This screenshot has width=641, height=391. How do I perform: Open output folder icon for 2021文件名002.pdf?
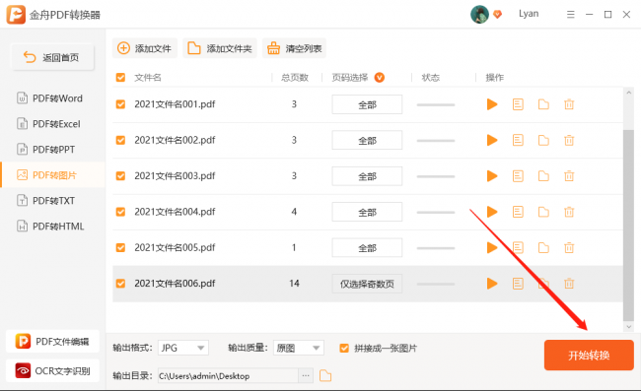[543, 141]
